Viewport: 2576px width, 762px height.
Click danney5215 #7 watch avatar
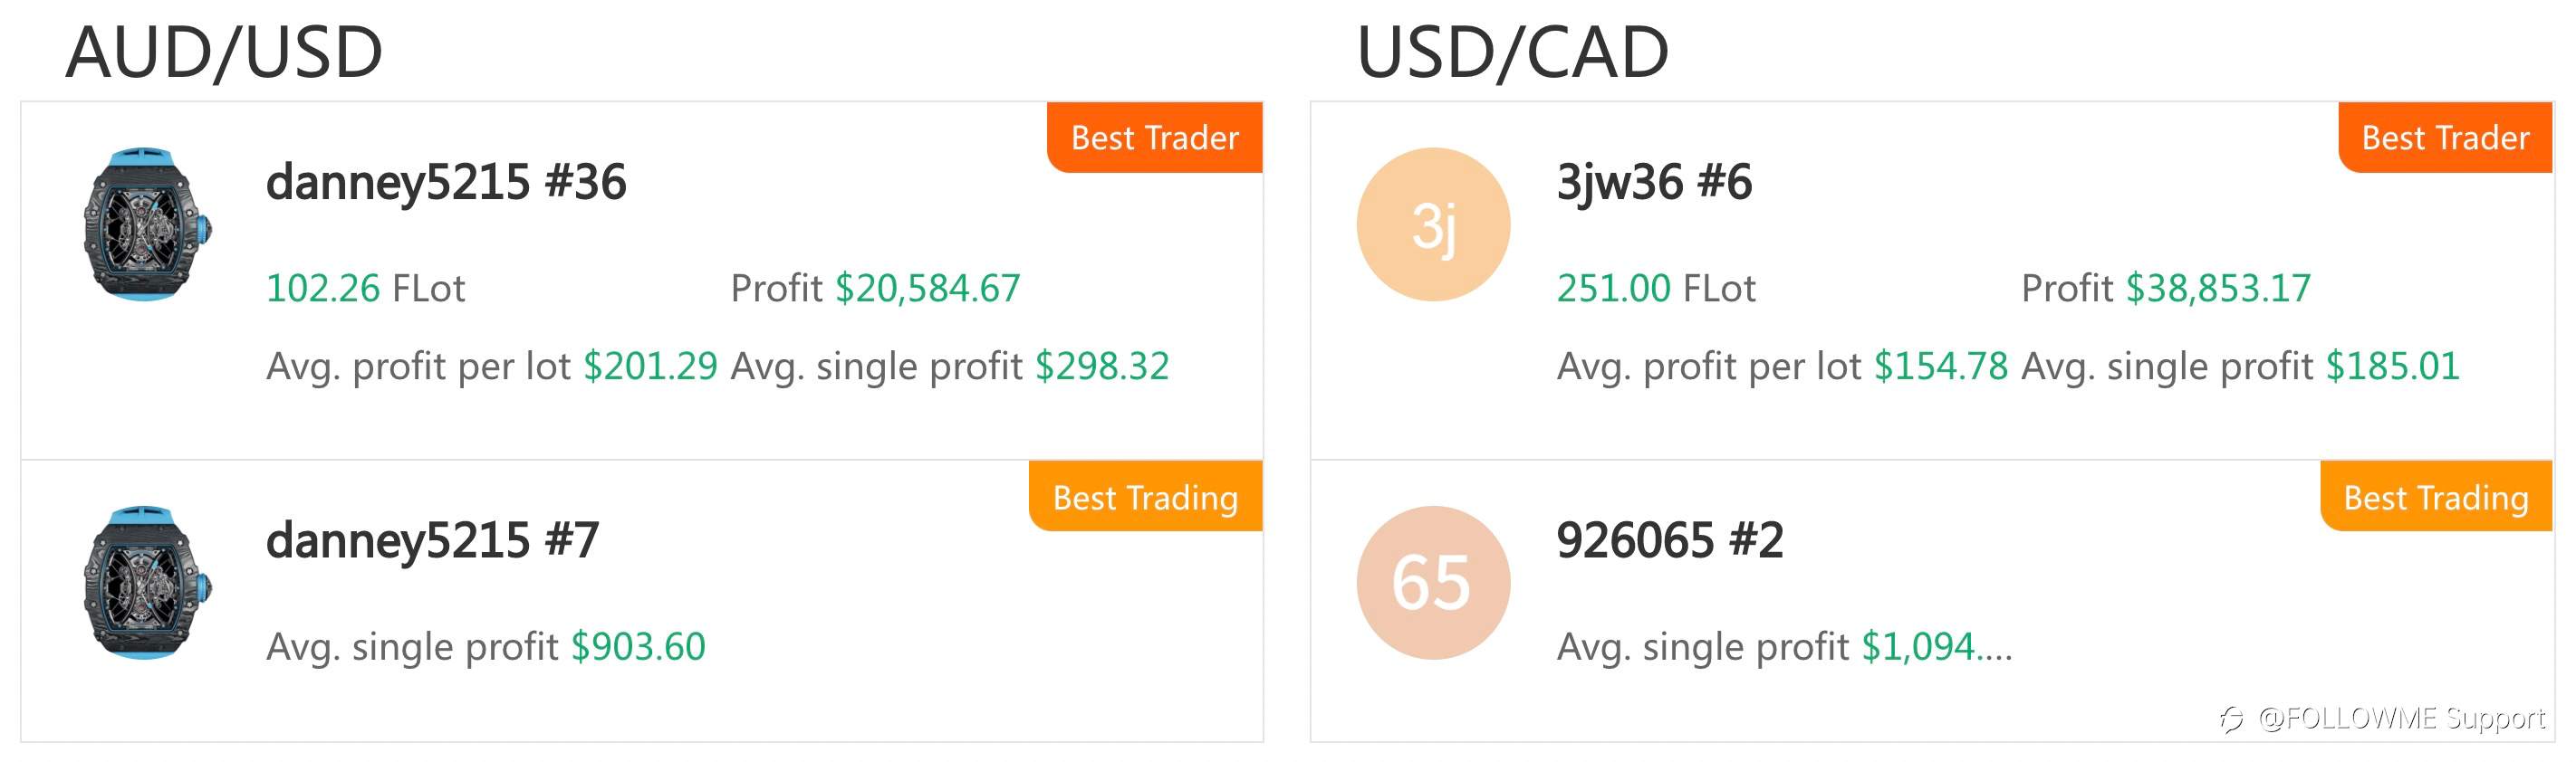coord(147,582)
